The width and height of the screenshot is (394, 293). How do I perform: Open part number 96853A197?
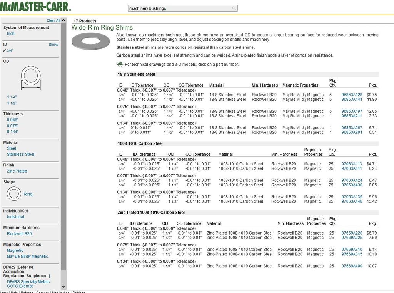(352, 111)
